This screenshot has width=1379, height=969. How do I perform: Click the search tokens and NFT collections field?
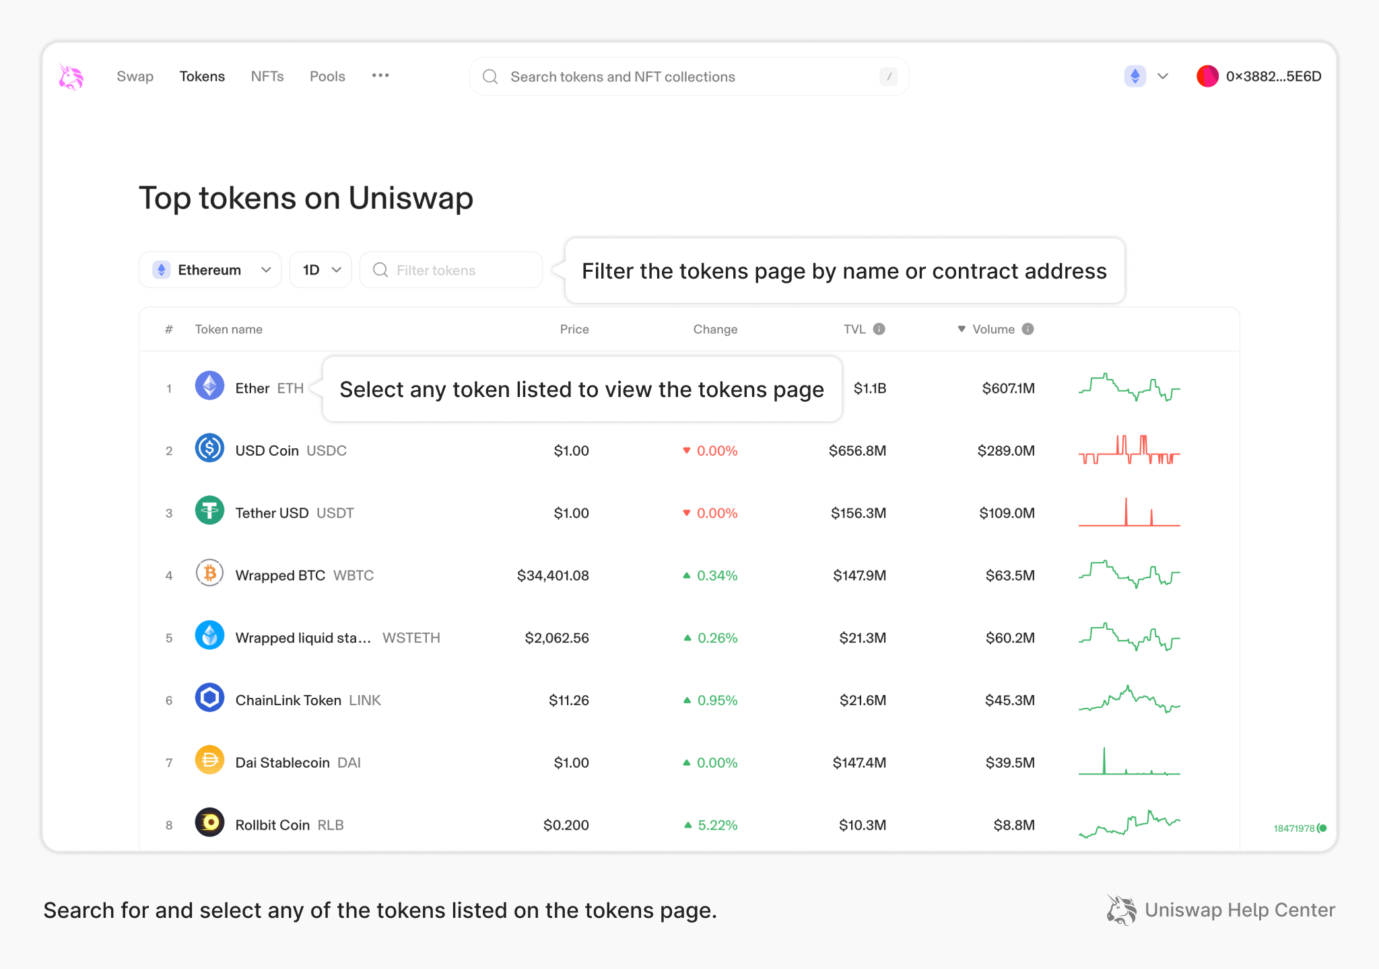(689, 77)
